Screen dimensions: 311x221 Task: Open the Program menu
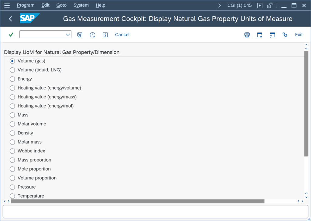click(26, 5)
